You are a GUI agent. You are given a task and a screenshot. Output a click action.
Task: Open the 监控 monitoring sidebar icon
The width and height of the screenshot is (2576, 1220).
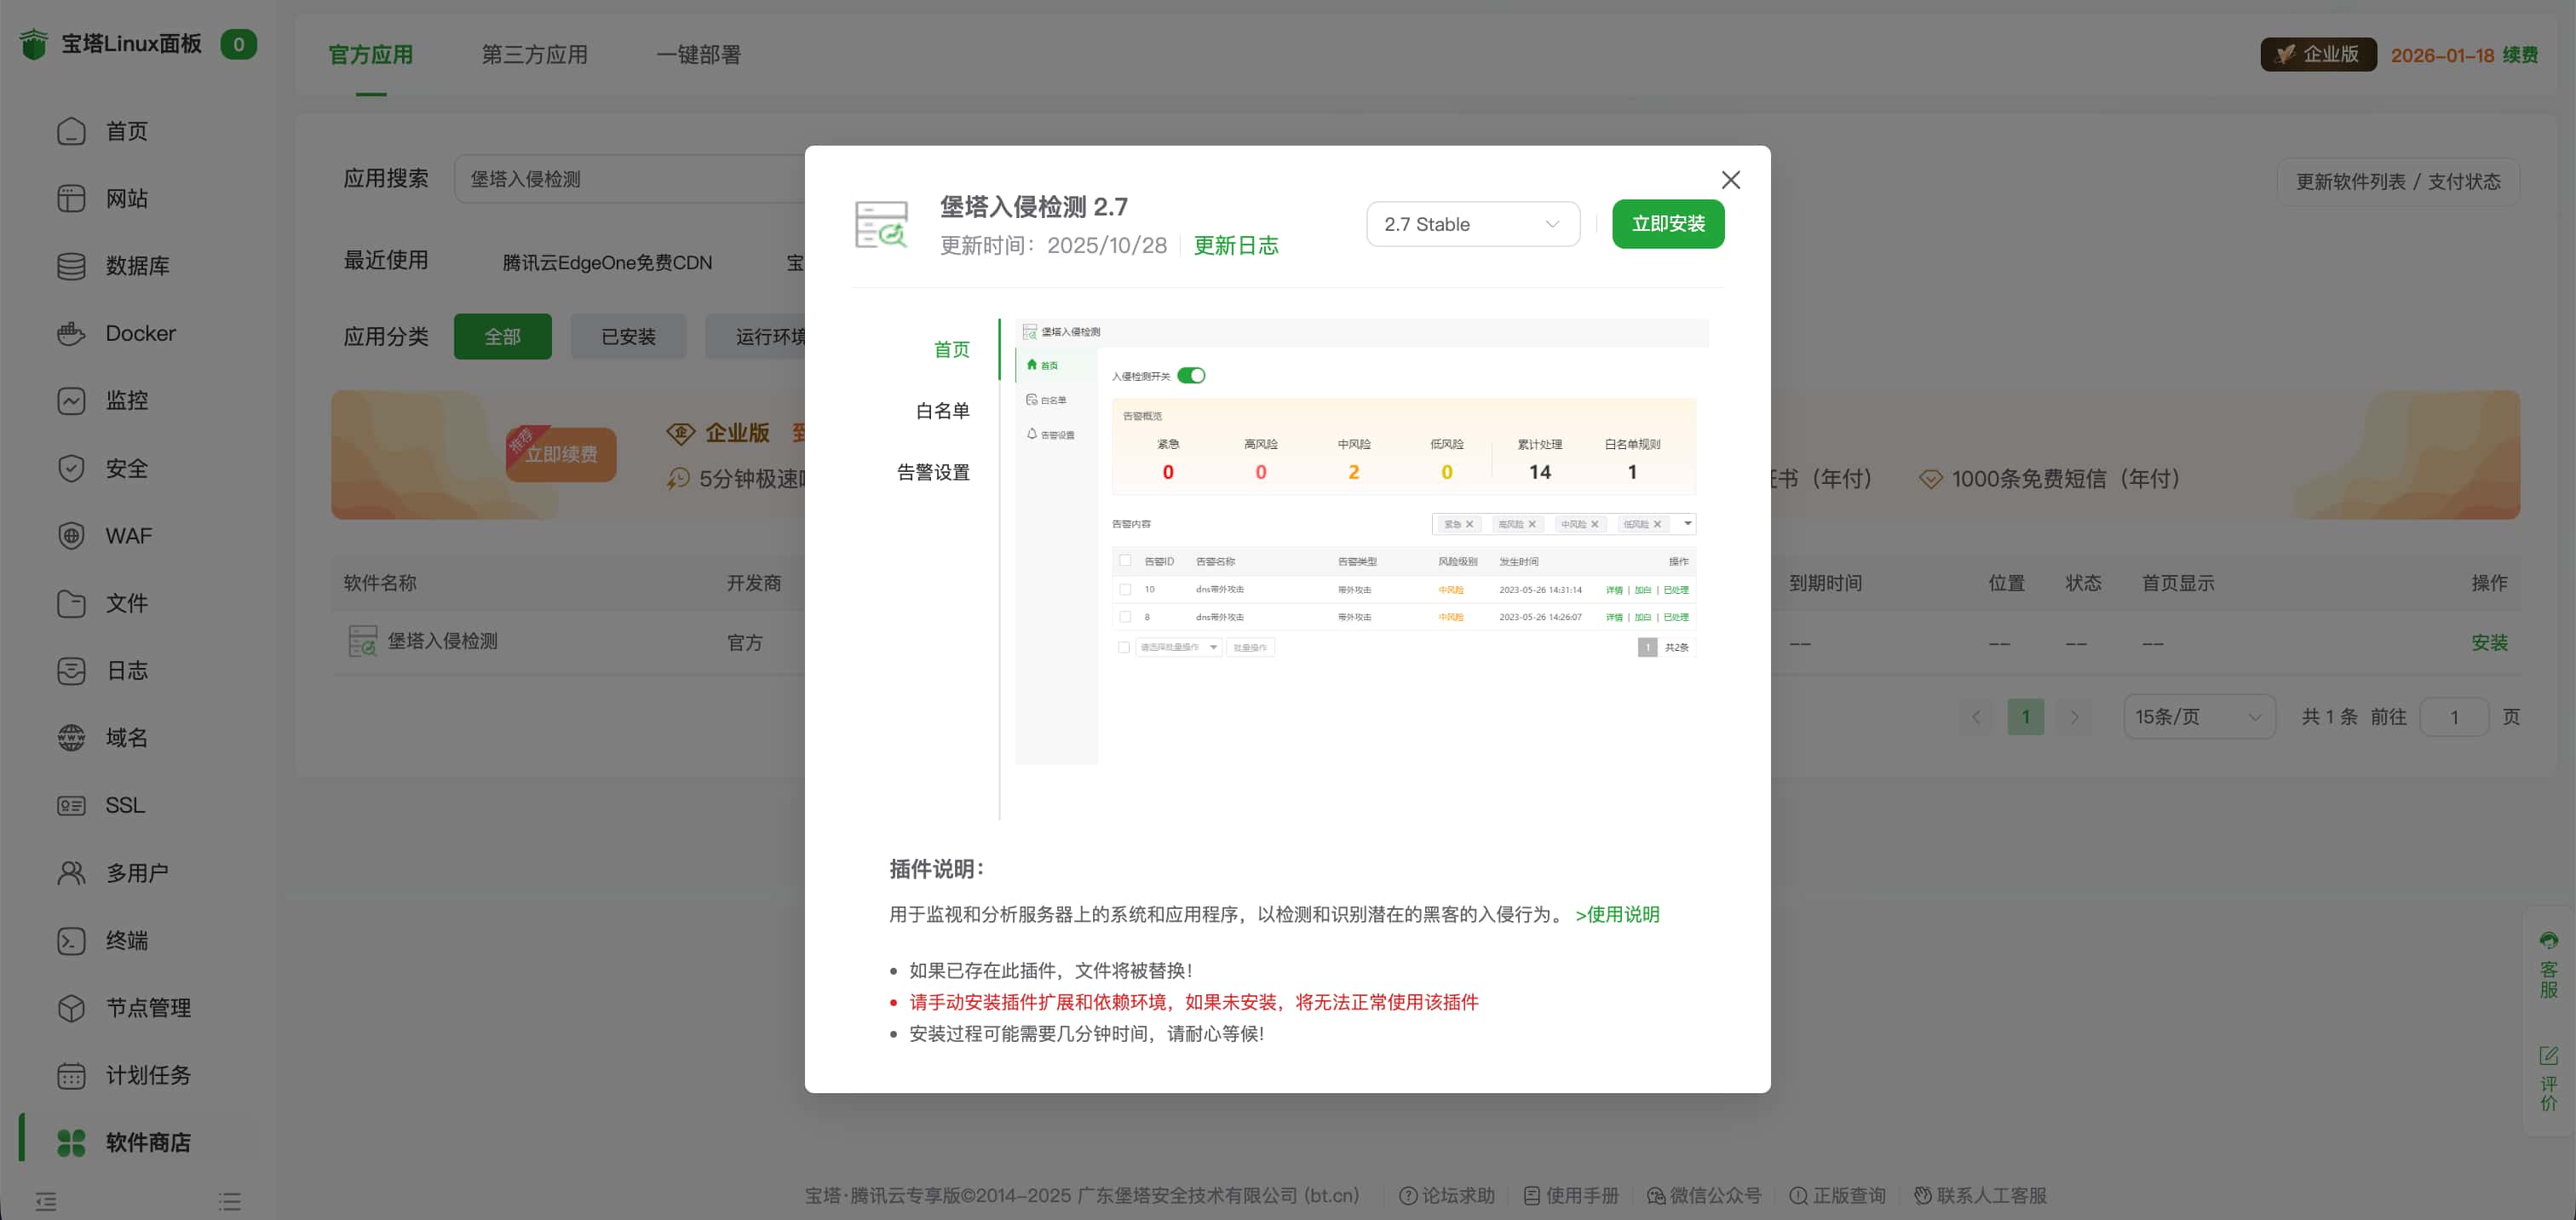(71, 400)
